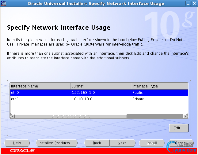Open the window menu icon in title bar

pos(4,4)
